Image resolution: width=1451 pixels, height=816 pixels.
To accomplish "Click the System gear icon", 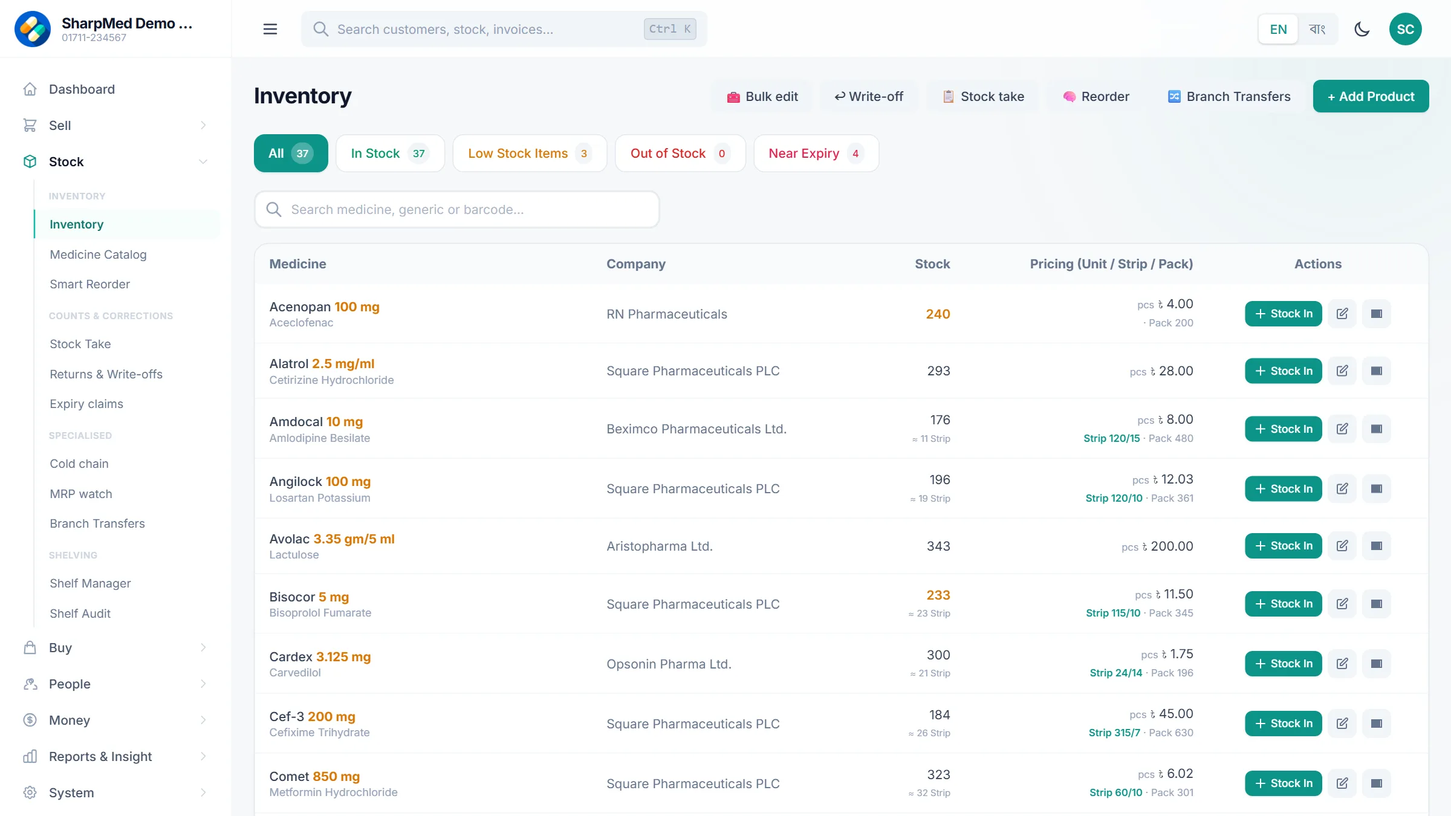I will [30, 793].
